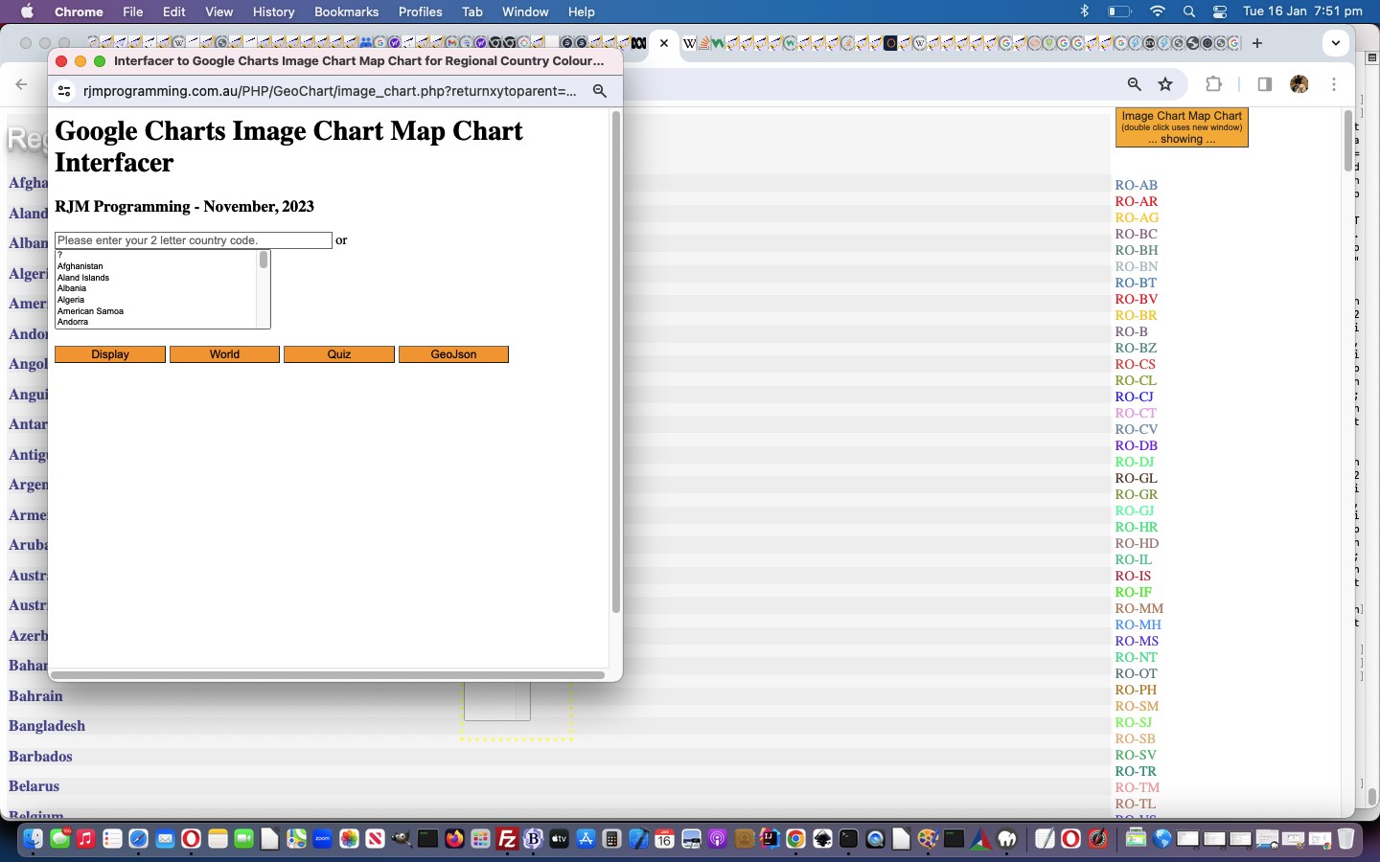View site information icon in popup address bar
The width and height of the screenshot is (1380, 862).
click(64, 91)
